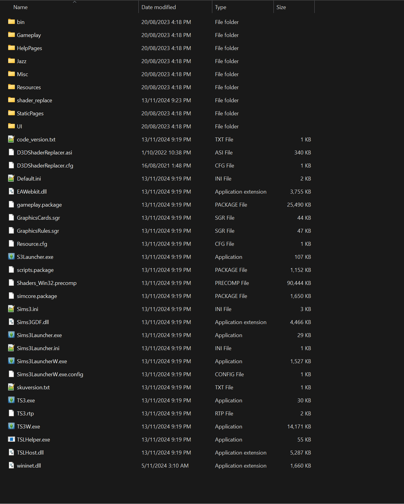404x504 pixels.
Task: Click the Misc folder icon
Action: pos(12,74)
